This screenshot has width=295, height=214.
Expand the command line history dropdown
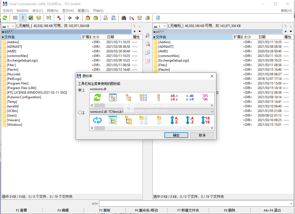click(x=291, y=203)
